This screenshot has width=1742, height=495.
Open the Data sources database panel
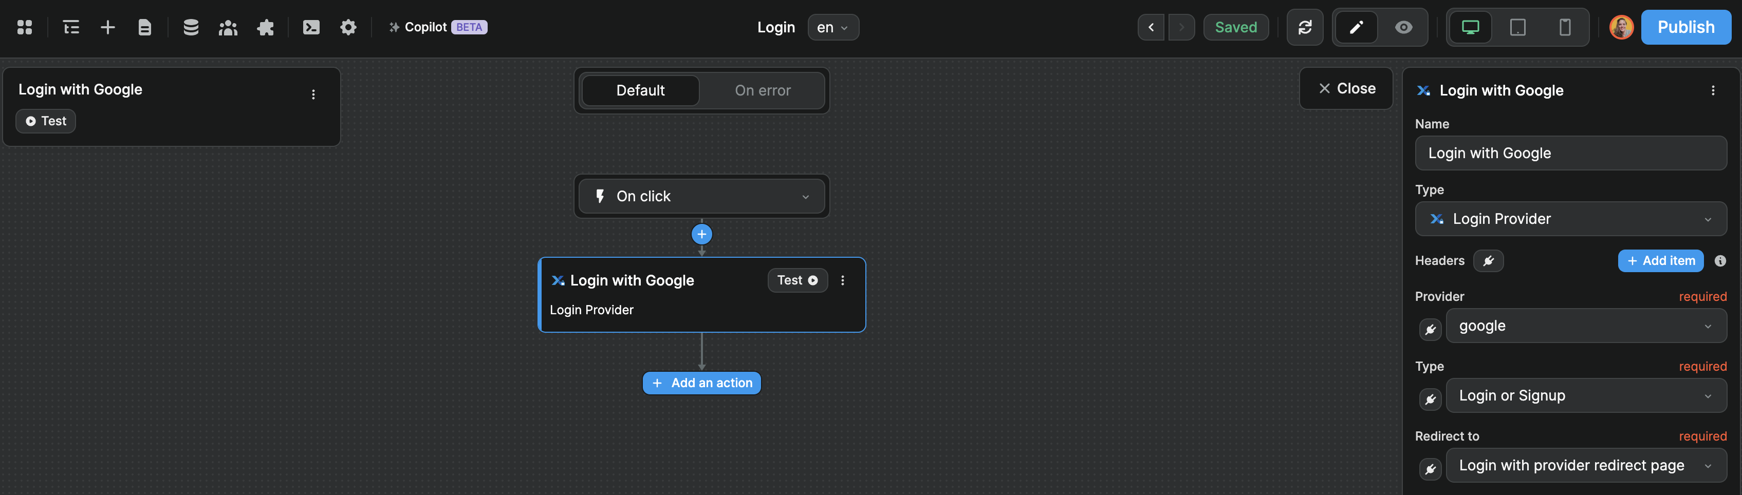click(191, 27)
